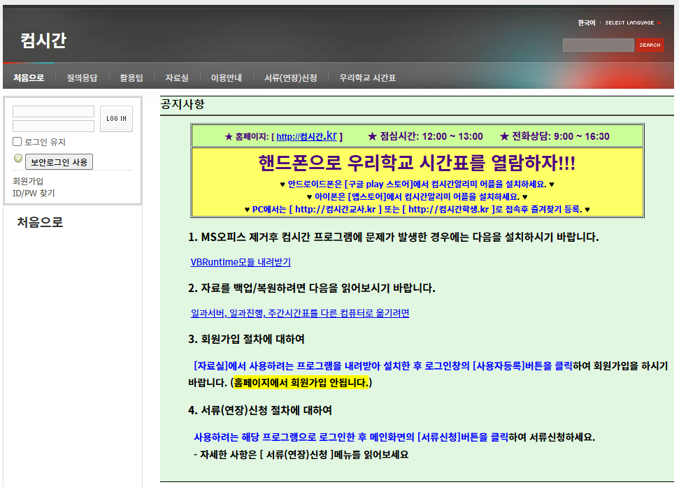Focus the search text field
The height and width of the screenshot is (487, 679).
coord(598,45)
